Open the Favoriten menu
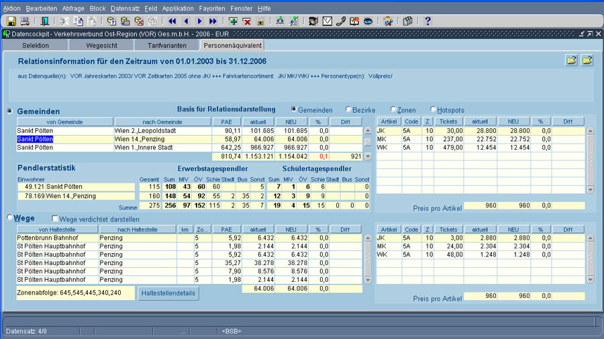The width and height of the screenshot is (604, 339). tap(212, 8)
